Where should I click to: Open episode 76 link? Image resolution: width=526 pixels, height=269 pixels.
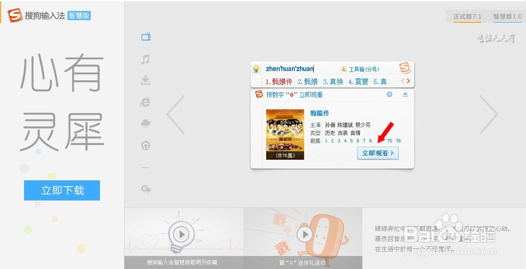pyautogui.click(x=398, y=141)
